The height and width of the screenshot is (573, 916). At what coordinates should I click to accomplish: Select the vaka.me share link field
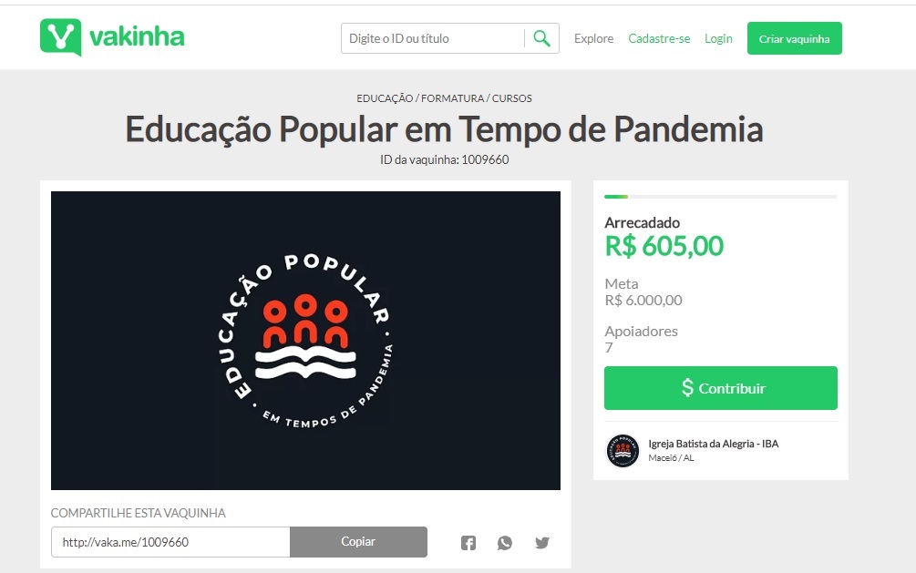click(x=170, y=542)
